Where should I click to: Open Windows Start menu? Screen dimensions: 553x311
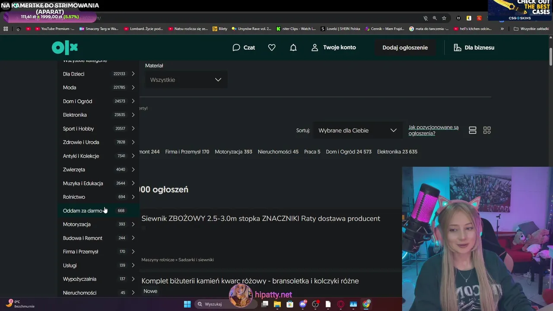(187, 304)
